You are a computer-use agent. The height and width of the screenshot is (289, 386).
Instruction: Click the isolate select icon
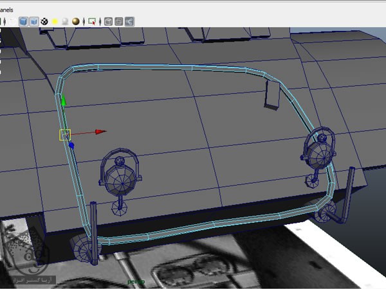tap(92, 21)
